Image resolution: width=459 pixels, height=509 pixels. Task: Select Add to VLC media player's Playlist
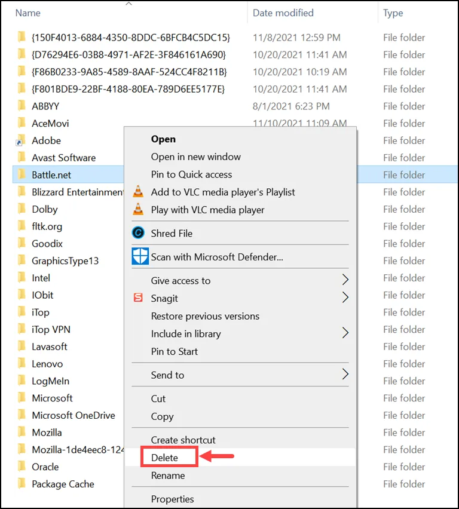tap(223, 192)
